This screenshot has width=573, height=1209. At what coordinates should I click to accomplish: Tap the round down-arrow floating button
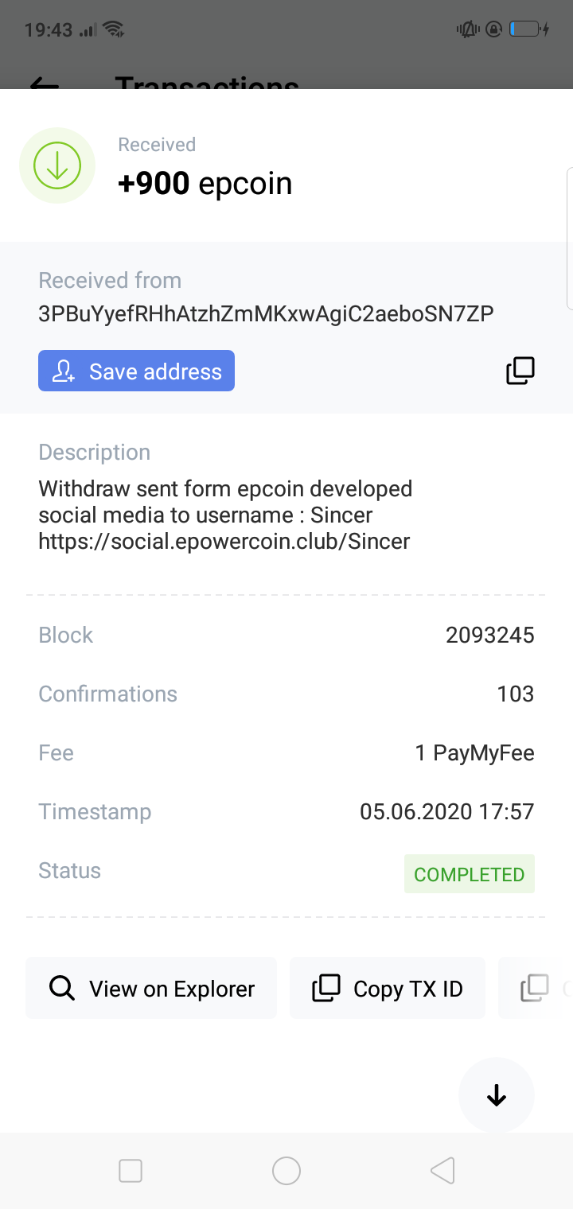tap(497, 1095)
